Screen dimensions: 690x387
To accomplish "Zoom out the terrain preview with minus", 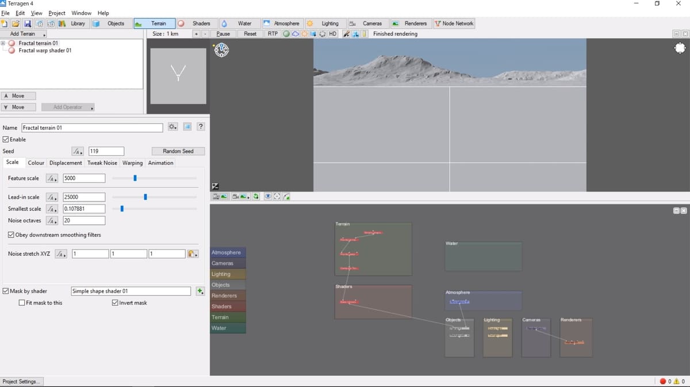I will 205,34.
